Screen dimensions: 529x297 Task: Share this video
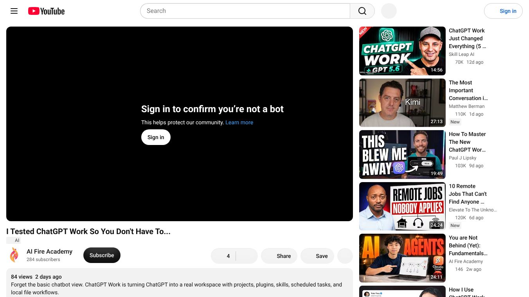279,256
